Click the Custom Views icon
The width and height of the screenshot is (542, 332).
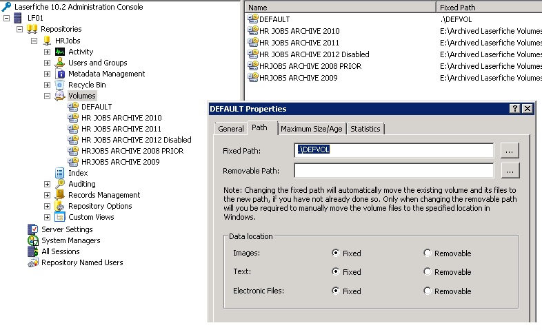coord(60,217)
